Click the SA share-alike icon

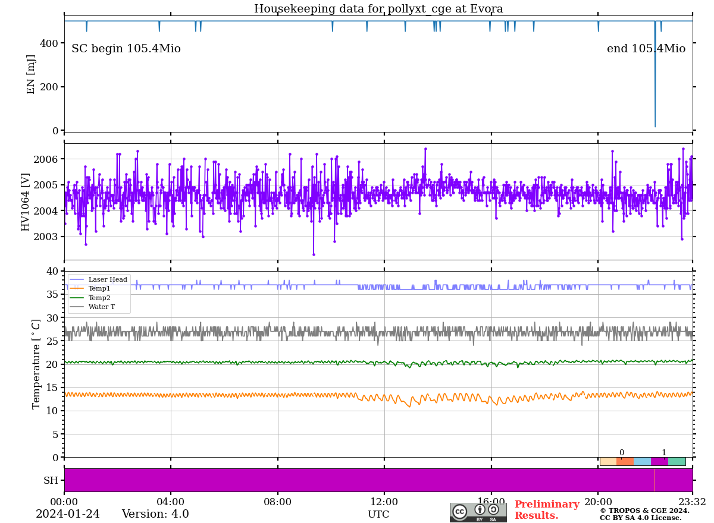[493, 509]
